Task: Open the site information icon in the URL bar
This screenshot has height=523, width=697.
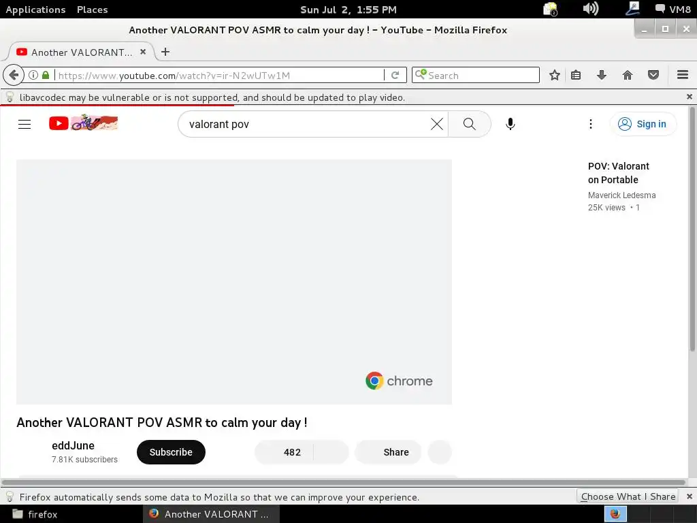Action: point(33,75)
